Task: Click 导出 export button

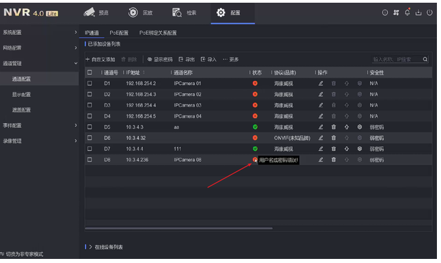Action: click(x=186, y=59)
